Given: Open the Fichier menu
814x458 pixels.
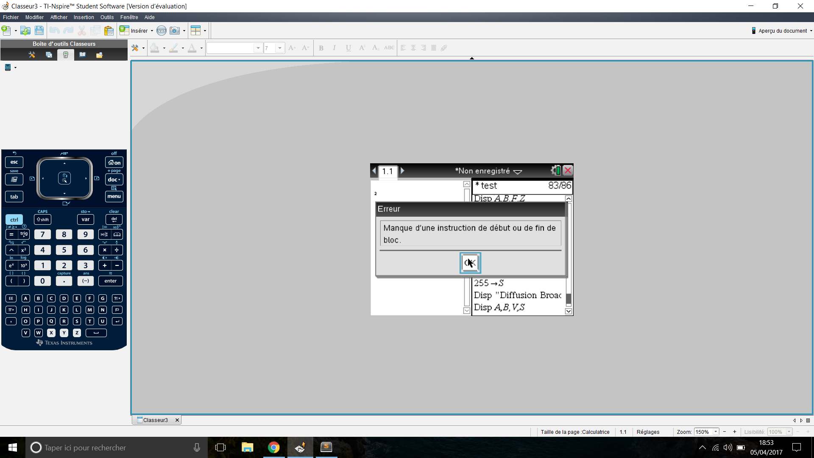Looking at the screenshot, I should point(11,17).
